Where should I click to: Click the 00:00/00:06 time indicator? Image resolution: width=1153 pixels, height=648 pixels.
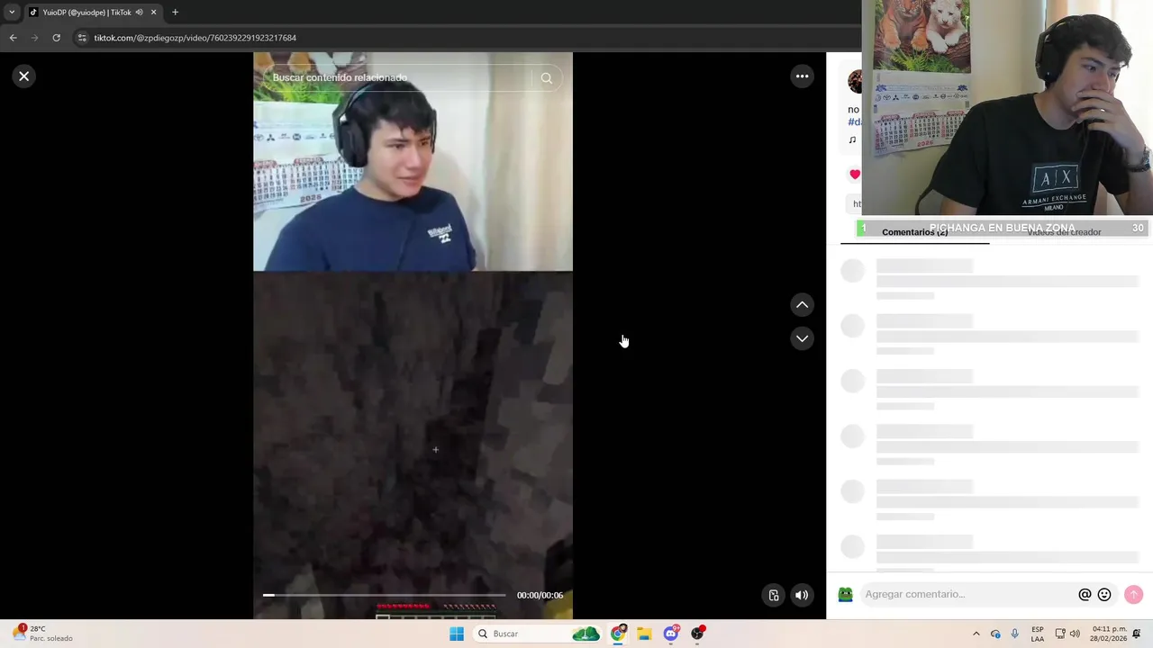540,595
